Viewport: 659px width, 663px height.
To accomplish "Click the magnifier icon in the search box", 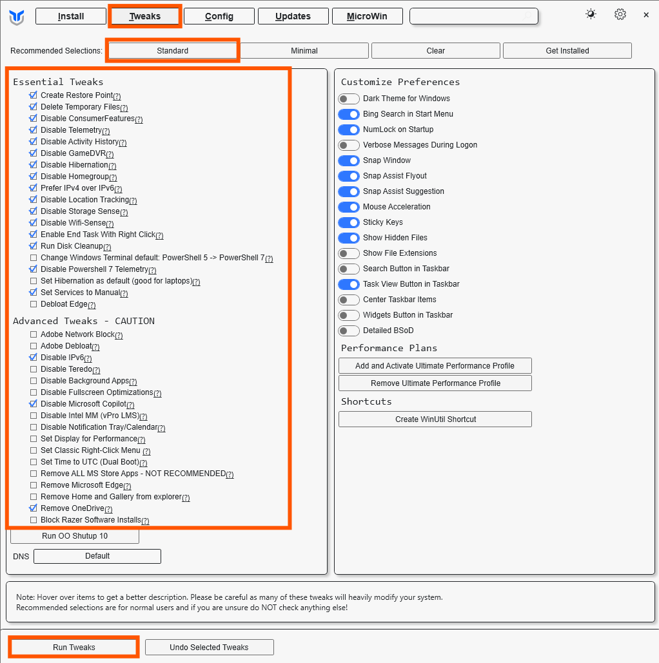I will 527,16.
